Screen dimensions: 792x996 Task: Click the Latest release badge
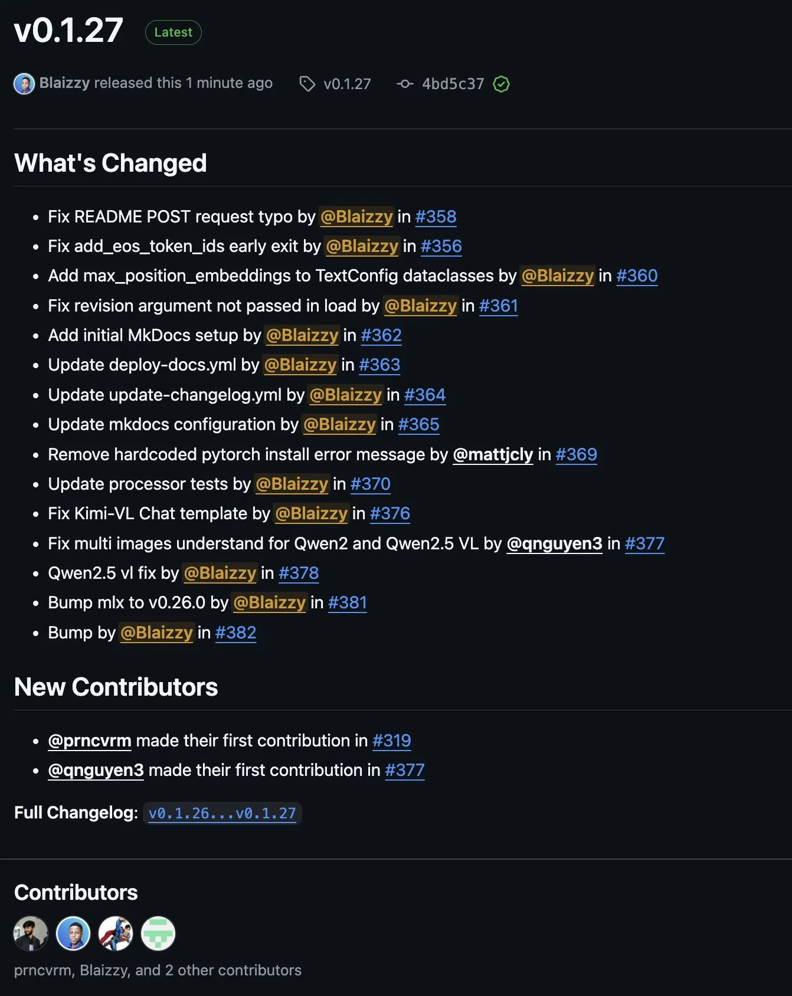tap(174, 32)
